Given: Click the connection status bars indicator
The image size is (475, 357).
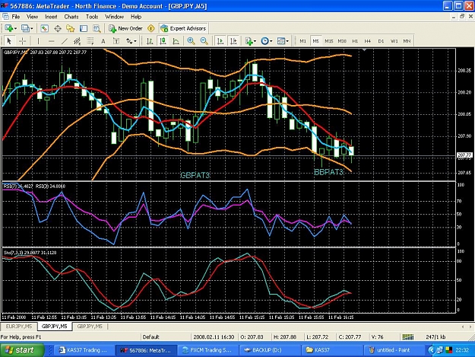Looking at the screenshot, I should [408, 336].
